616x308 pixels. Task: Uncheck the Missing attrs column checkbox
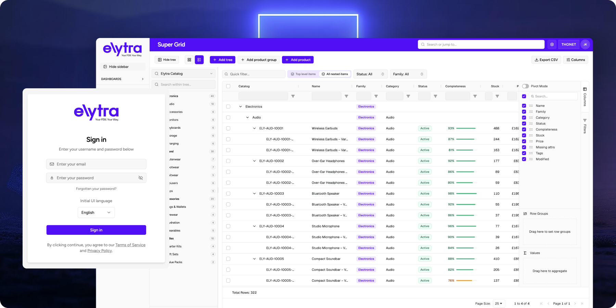(x=524, y=147)
